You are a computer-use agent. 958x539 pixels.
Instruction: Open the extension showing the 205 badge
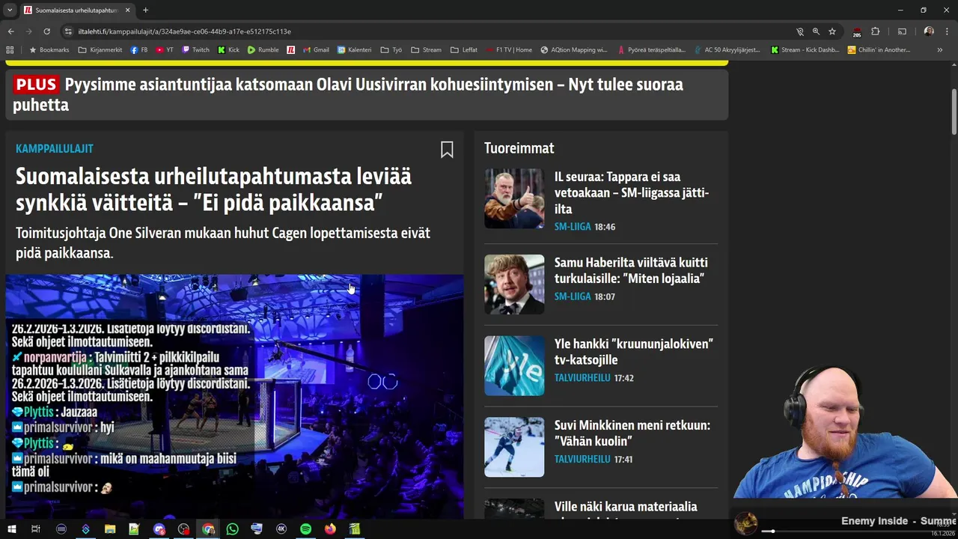click(856, 31)
